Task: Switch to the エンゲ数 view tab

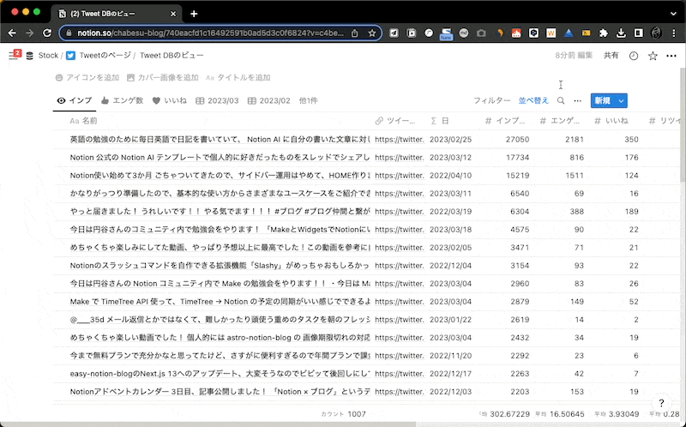Action: (x=122, y=100)
